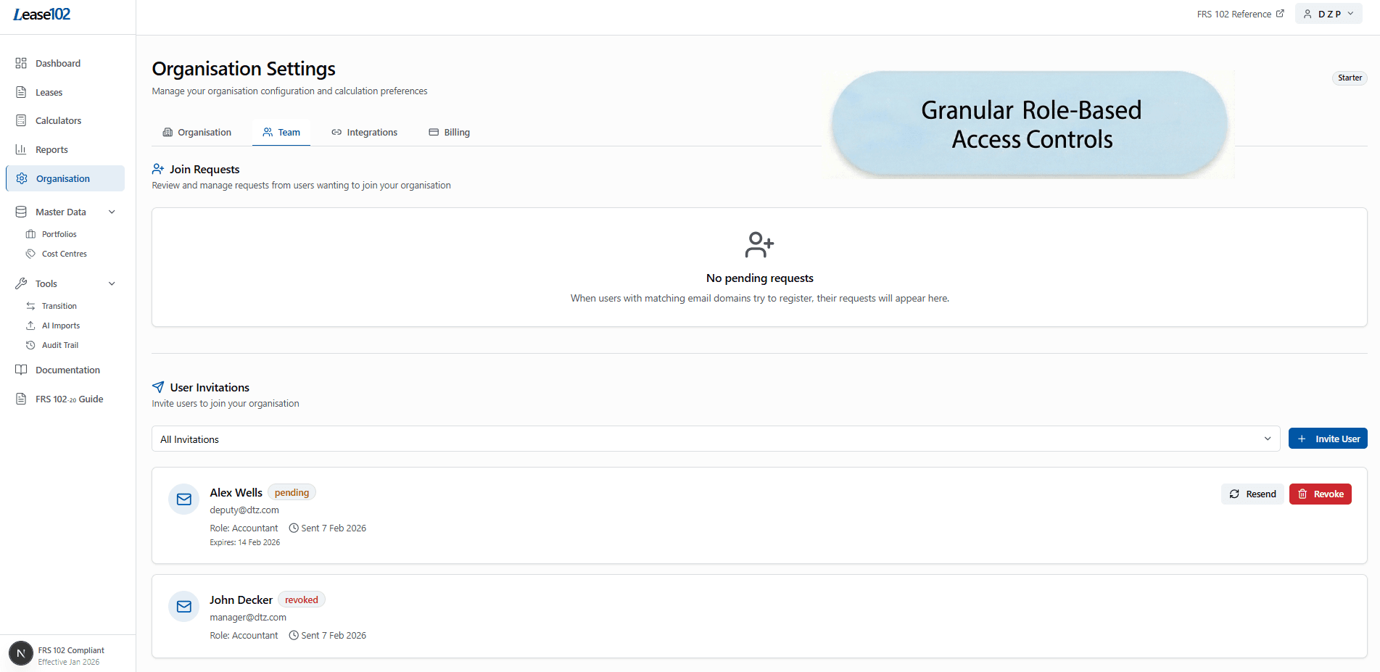
Task: Collapse the Master Data section
Action: 112,212
